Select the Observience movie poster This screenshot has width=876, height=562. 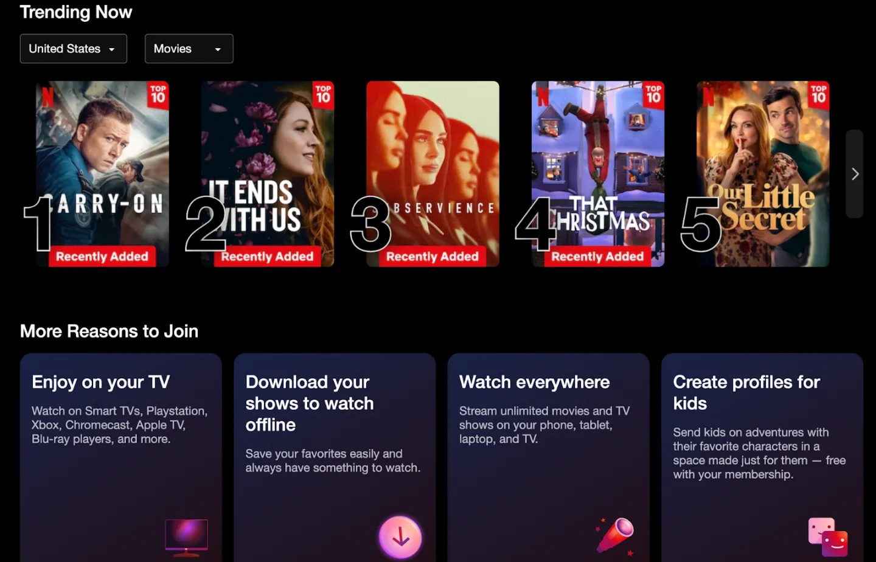coord(433,174)
